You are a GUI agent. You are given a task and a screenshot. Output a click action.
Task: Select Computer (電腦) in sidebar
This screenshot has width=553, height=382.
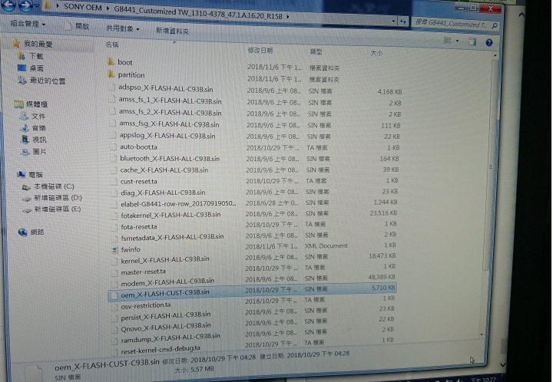pos(35,175)
